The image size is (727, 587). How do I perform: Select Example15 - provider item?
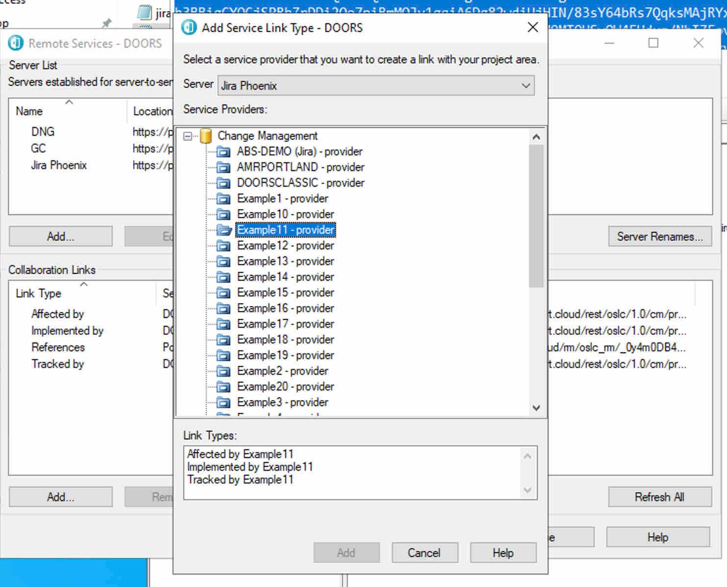(x=286, y=293)
